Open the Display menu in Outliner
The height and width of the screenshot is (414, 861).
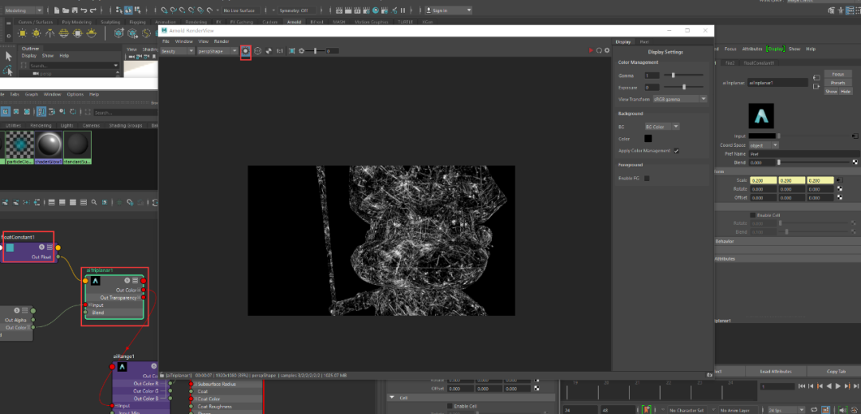29,56
